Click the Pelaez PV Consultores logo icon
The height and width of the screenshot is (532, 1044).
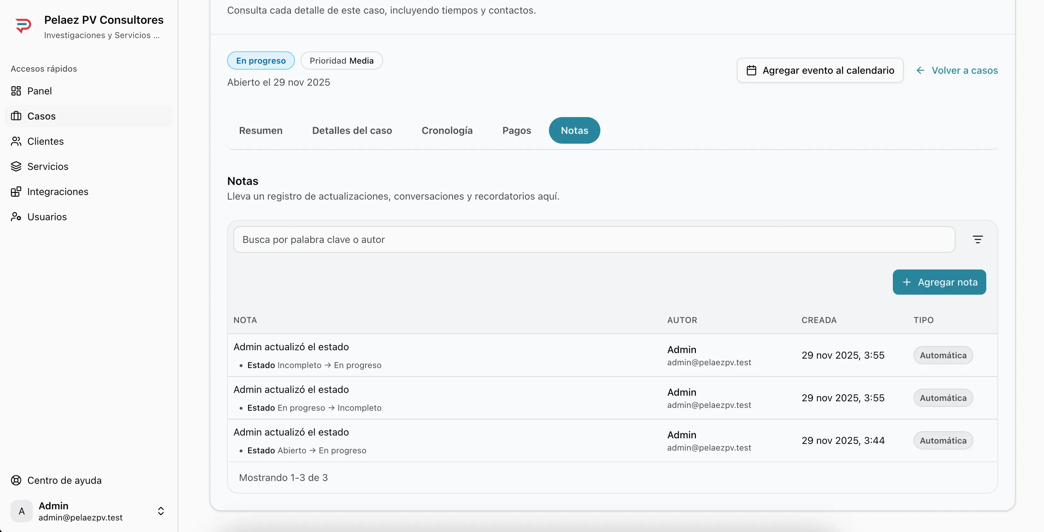point(23,26)
